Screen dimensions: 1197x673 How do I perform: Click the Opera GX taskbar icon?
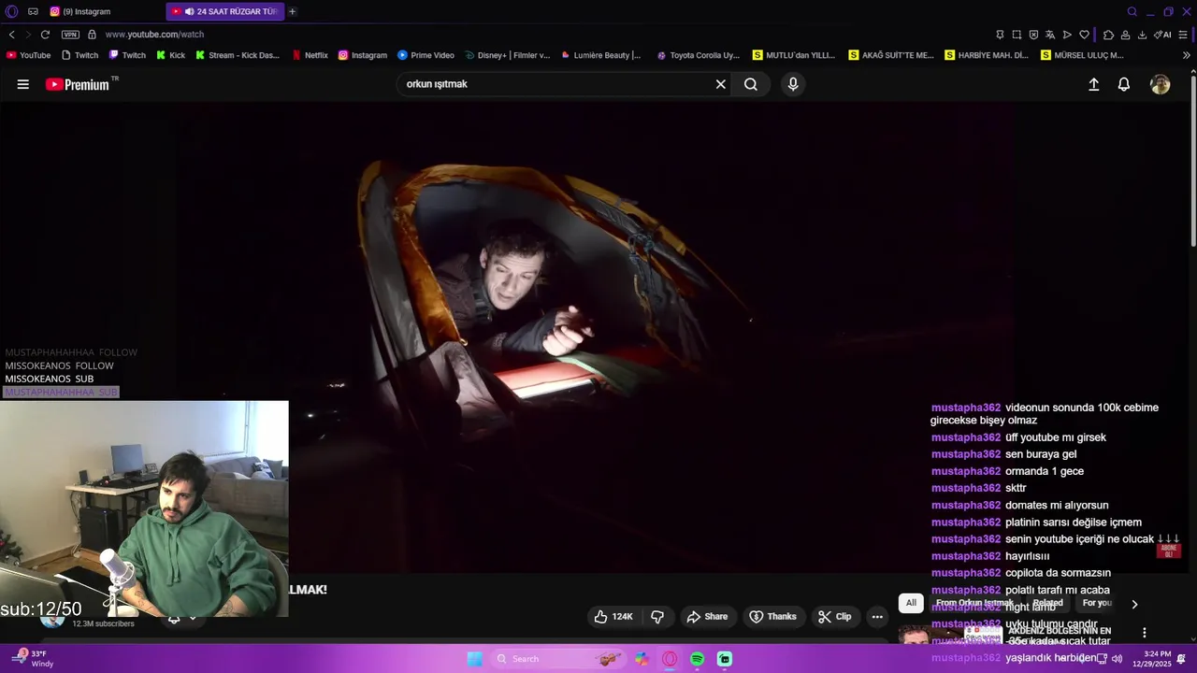coord(670,659)
